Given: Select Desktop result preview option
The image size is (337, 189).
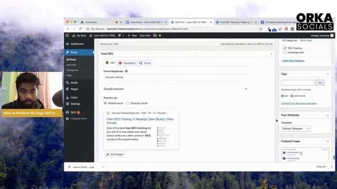Looking at the screenshot, I should (x=127, y=103).
